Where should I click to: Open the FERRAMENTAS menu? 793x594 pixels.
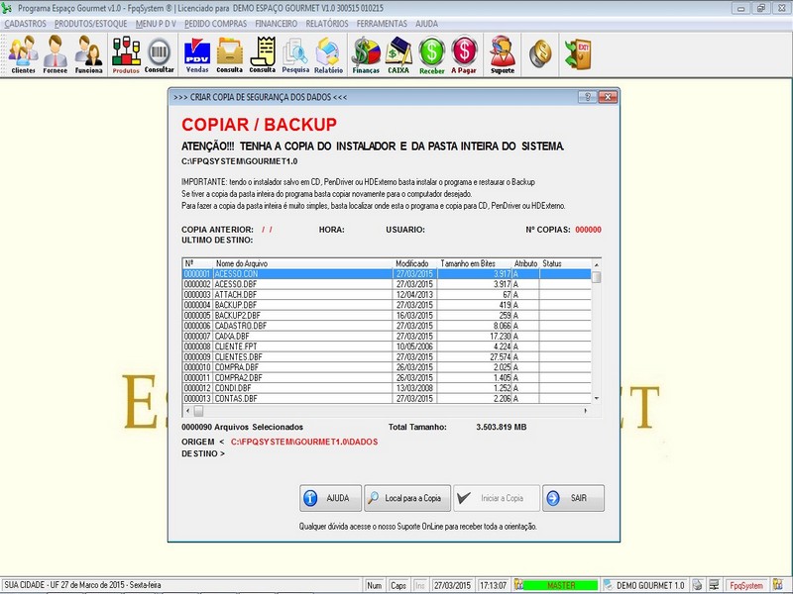pos(382,24)
